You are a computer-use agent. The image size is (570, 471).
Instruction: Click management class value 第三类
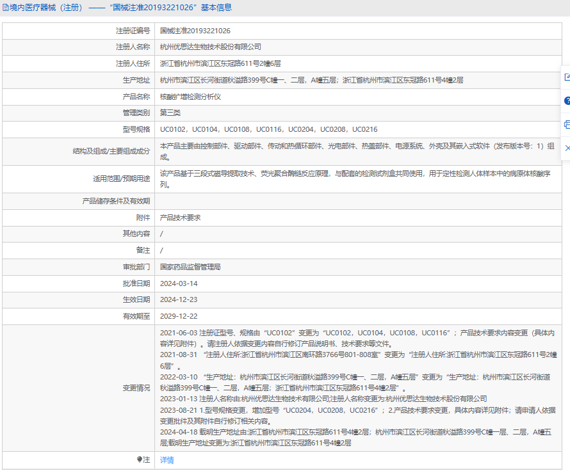170,113
